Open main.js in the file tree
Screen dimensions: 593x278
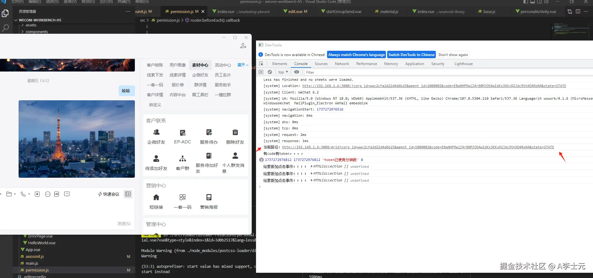(32, 263)
